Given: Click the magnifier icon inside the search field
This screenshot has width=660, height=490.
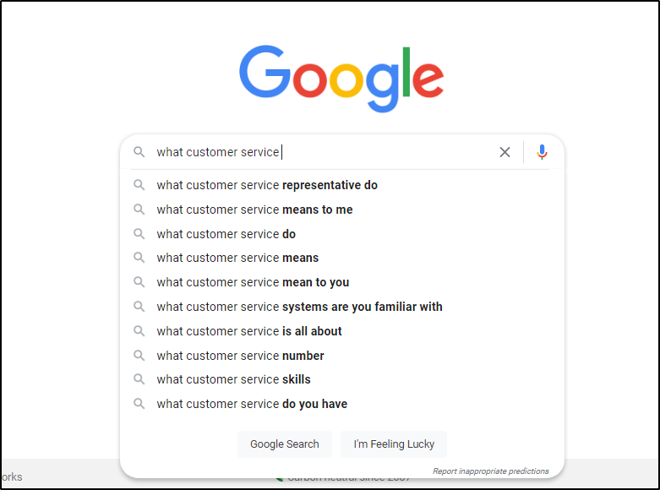Looking at the screenshot, I should 139,152.
